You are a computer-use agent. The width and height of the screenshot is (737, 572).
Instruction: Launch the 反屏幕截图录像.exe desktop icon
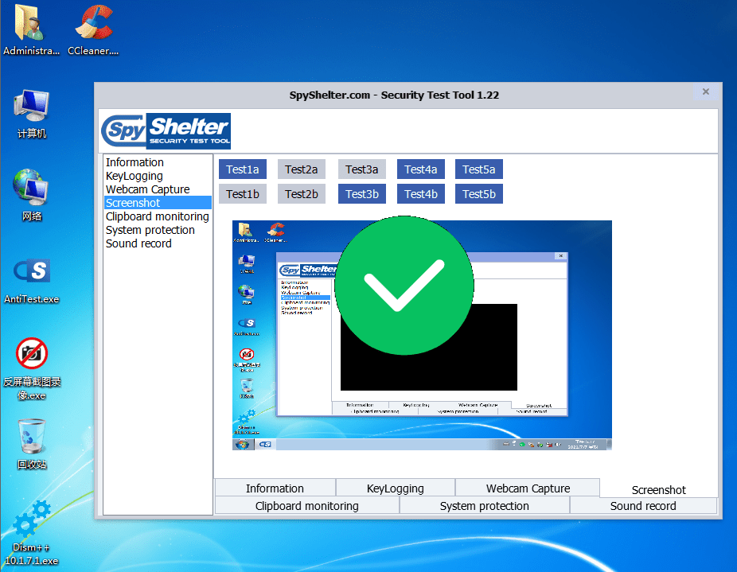tap(32, 368)
